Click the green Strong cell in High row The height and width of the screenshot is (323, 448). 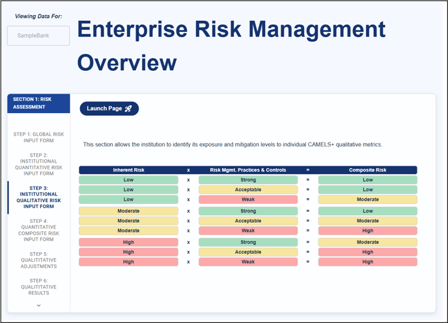pyautogui.click(x=248, y=242)
